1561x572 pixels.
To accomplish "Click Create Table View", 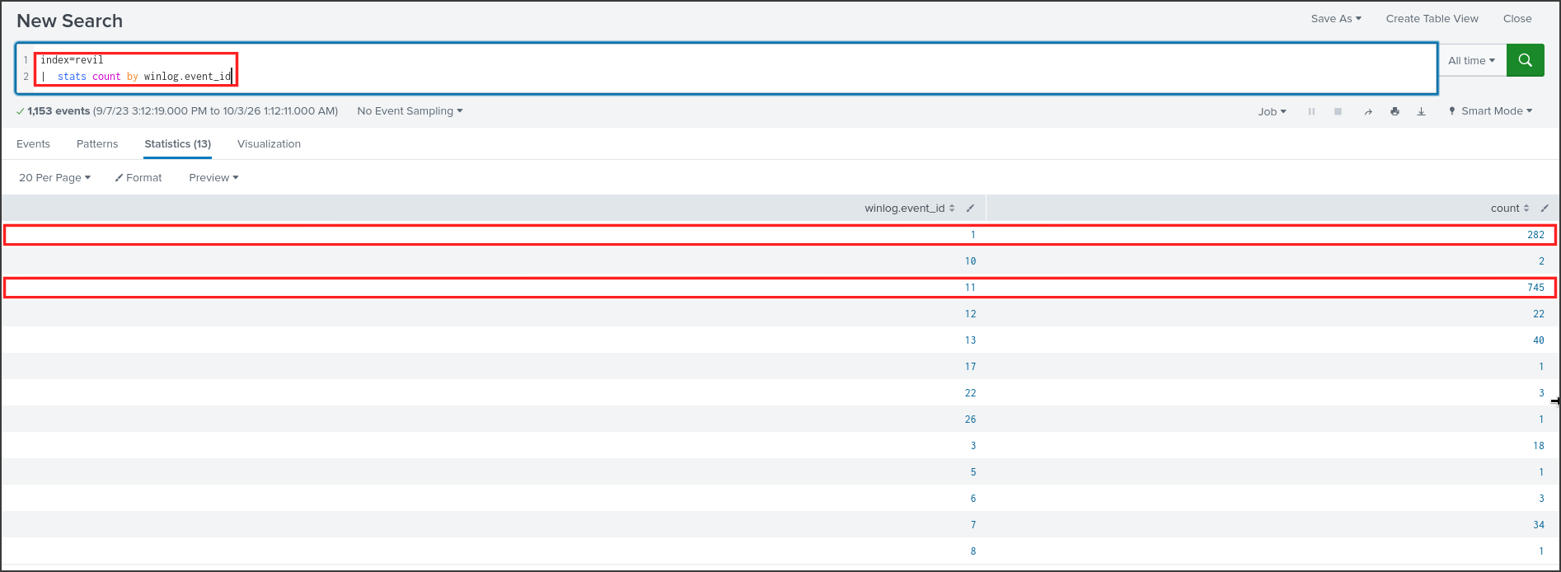I will point(1432,19).
